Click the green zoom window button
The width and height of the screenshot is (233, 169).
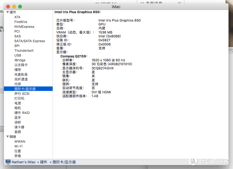(x=20, y=6)
